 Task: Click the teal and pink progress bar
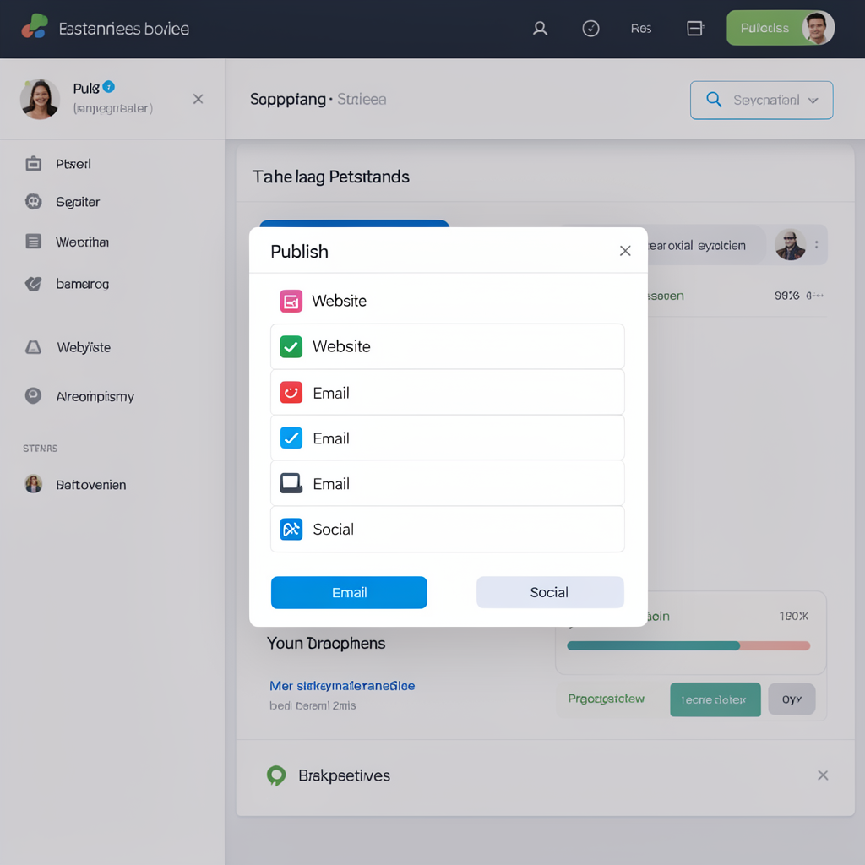pyautogui.click(x=688, y=645)
